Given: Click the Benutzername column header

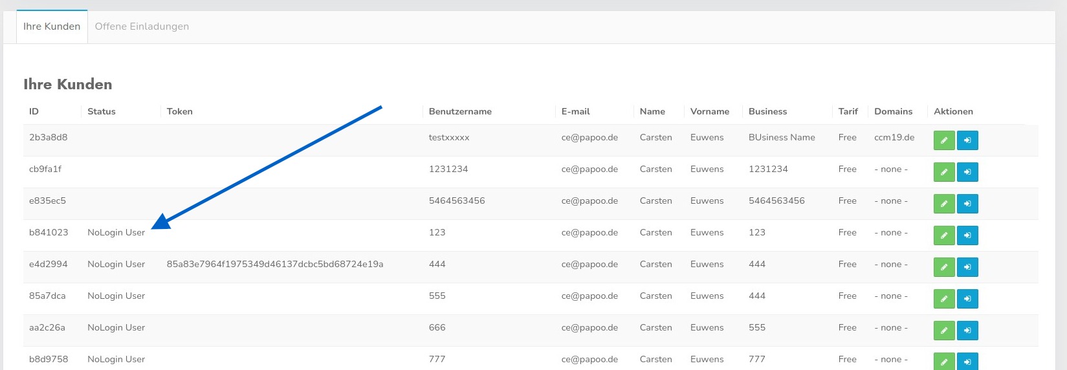Looking at the screenshot, I should (x=460, y=111).
